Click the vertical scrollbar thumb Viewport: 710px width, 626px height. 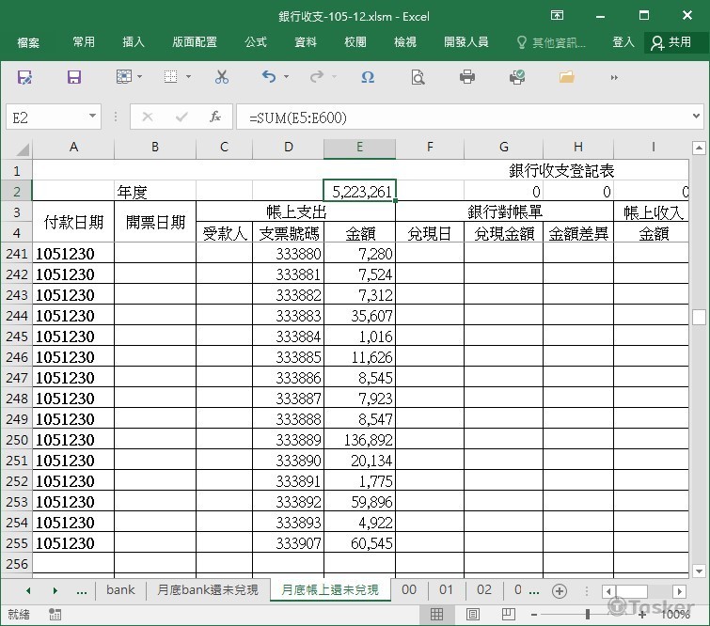point(699,317)
